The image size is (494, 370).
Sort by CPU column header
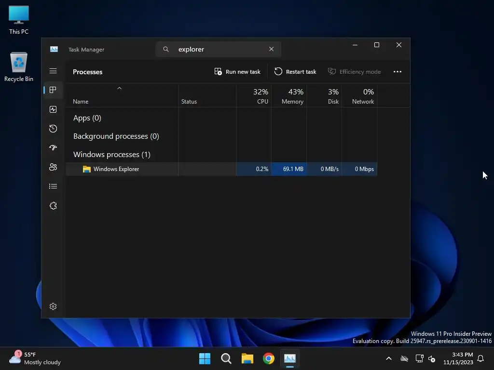coord(254,96)
